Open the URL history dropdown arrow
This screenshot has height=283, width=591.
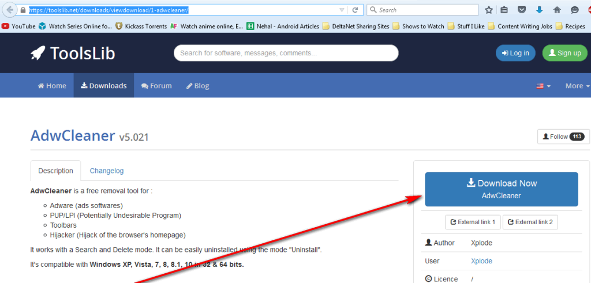pyautogui.click(x=342, y=10)
